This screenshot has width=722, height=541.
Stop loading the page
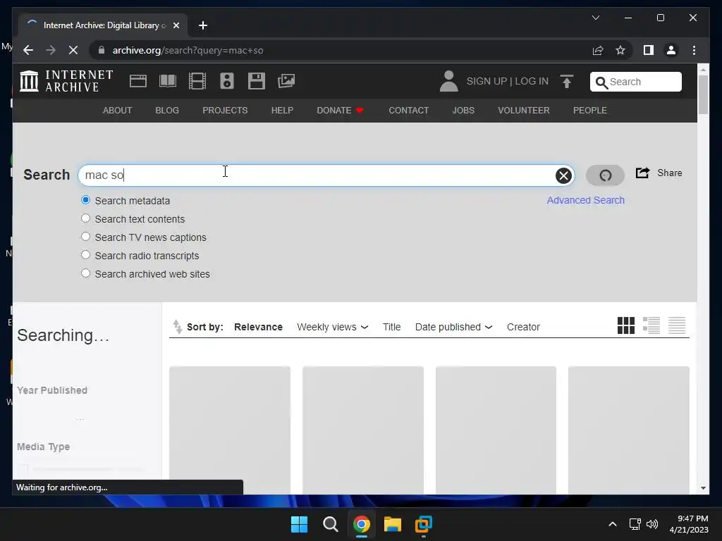click(x=73, y=50)
